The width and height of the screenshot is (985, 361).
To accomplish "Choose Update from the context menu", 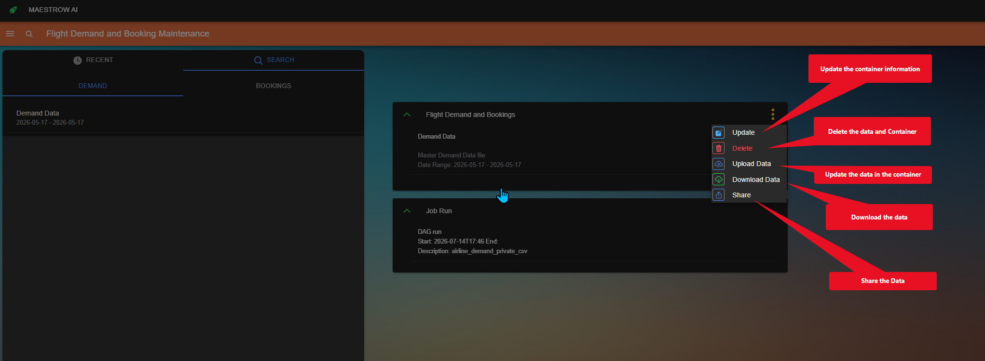I will tap(749, 132).
